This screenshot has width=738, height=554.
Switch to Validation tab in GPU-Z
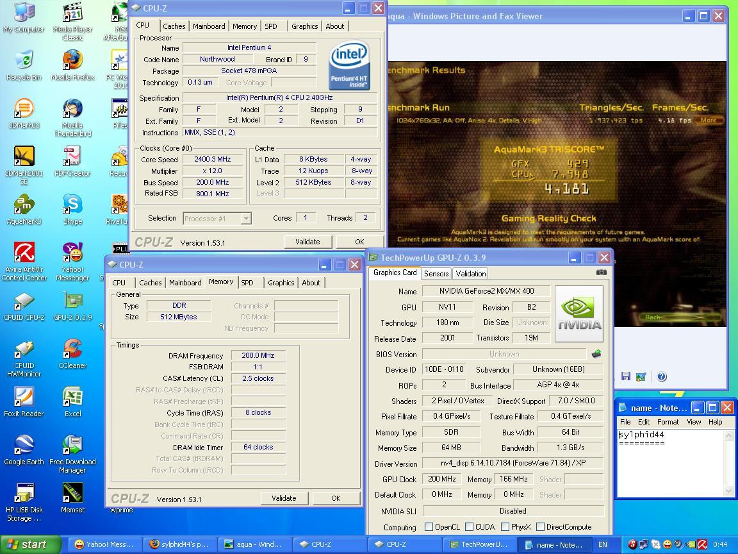[471, 273]
